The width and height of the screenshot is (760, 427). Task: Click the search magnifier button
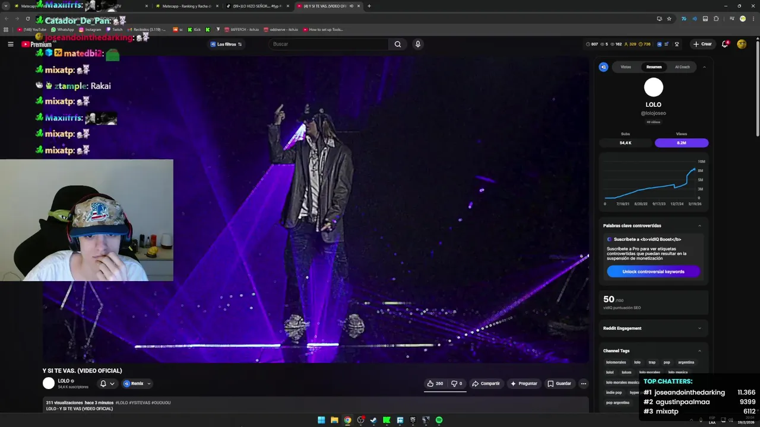tap(398, 44)
